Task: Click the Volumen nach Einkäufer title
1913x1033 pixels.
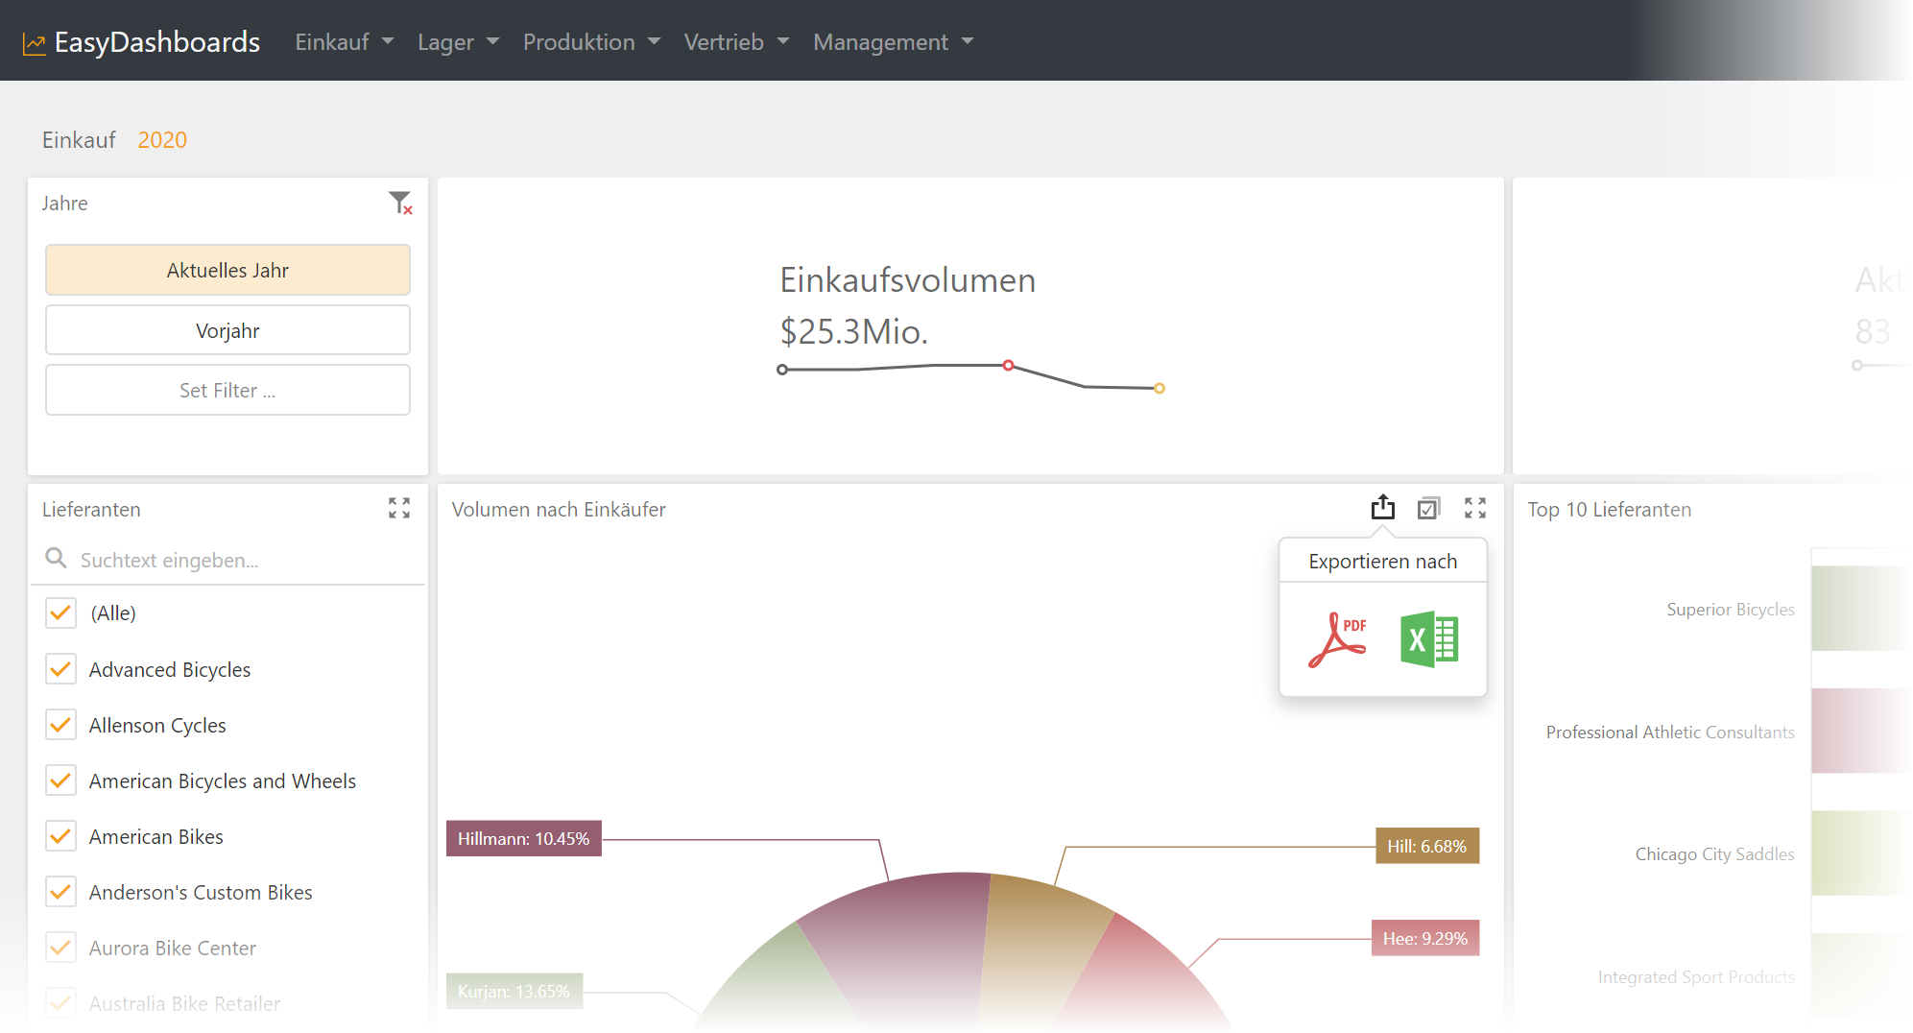Action: pos(559,510)
